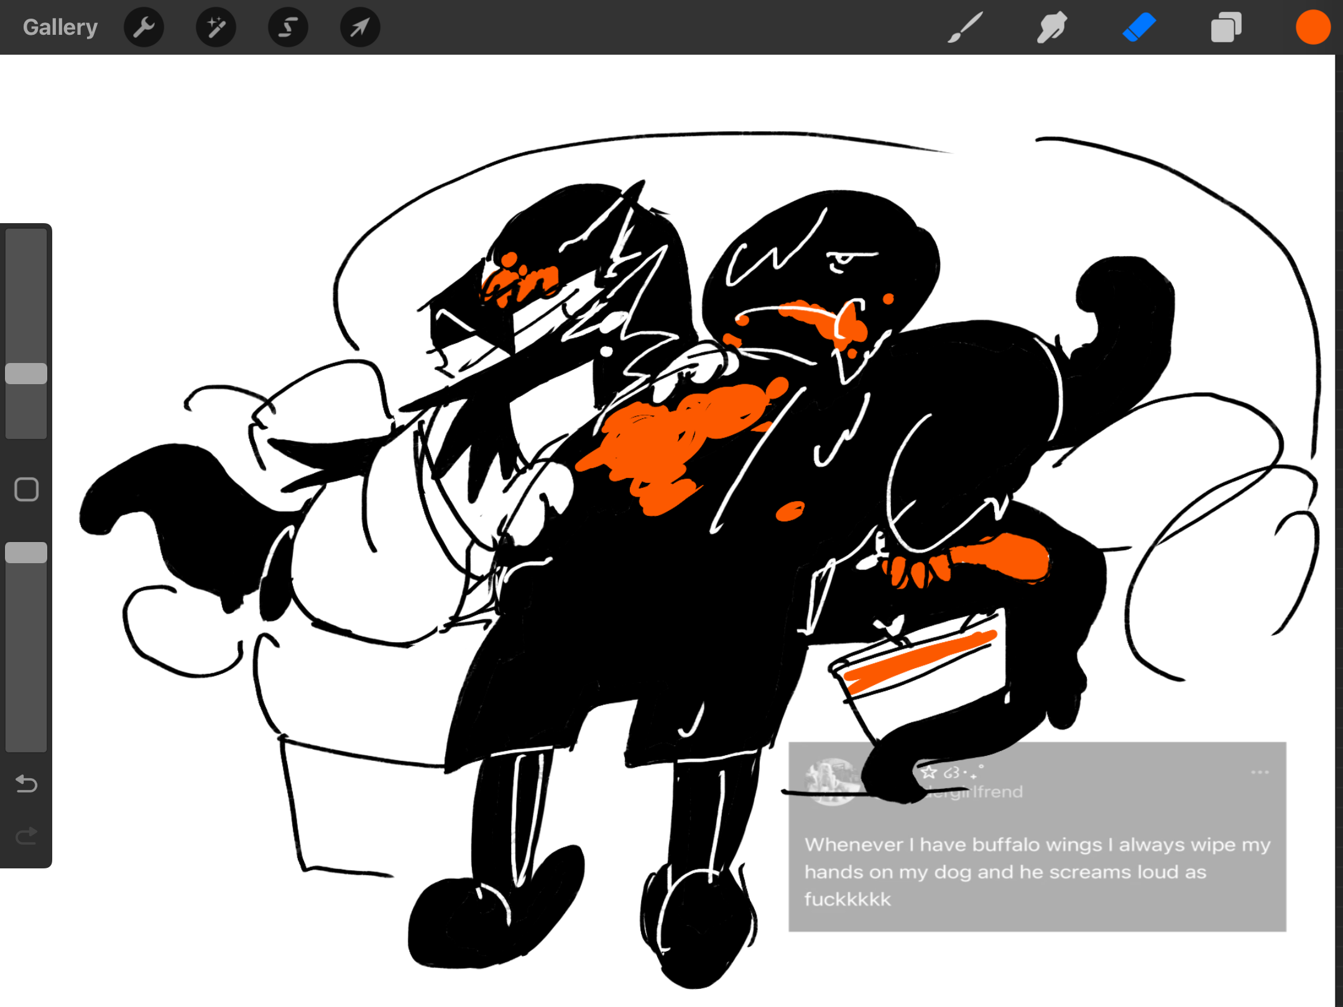1343x1007 pixels.
Task: Click the brush opacity slider handle
Action: pos(26,553)
